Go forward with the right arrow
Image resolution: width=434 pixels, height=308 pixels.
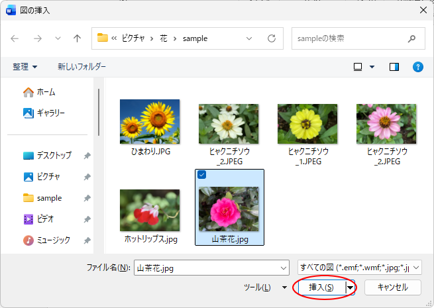[x=38, y=38]
